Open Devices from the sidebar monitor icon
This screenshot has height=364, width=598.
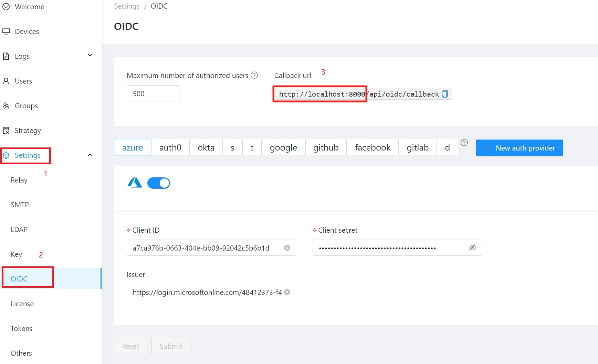point(6,32)
